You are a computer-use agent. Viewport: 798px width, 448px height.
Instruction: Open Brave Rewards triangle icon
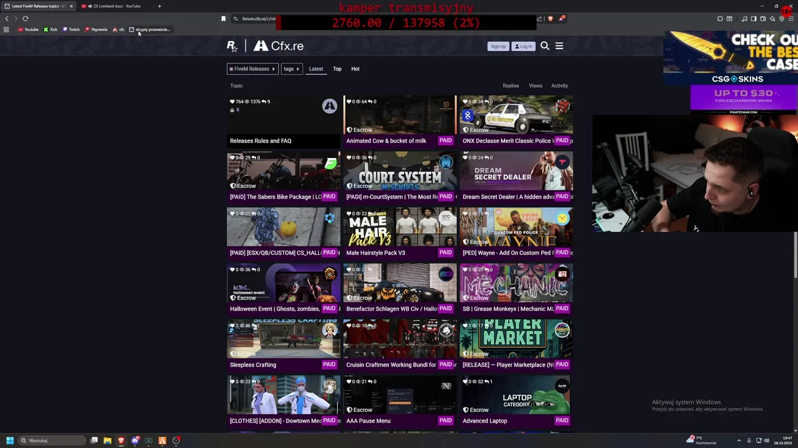(x=562, y=19)
